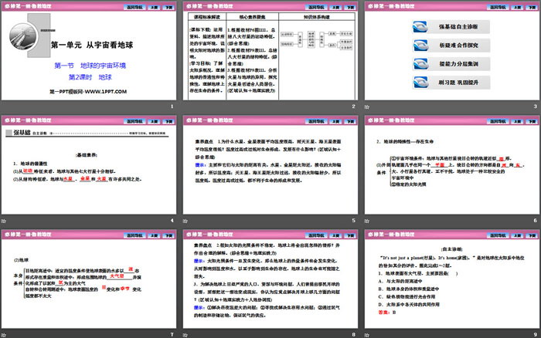Open the 强基础 自主诊断 button on slide 3
This screenshot has height=338, width=541.
pos(451,27)
